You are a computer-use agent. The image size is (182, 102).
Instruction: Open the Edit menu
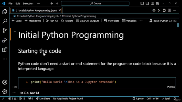(x=18, y=3)
